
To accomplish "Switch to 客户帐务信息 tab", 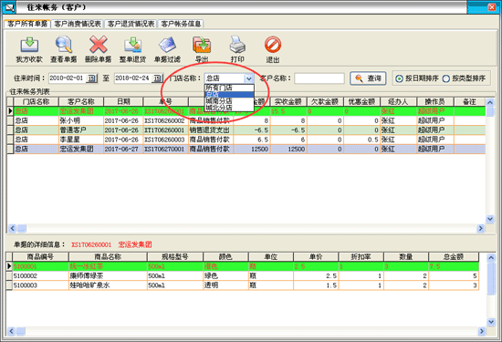I will click(x=181, y=24).
